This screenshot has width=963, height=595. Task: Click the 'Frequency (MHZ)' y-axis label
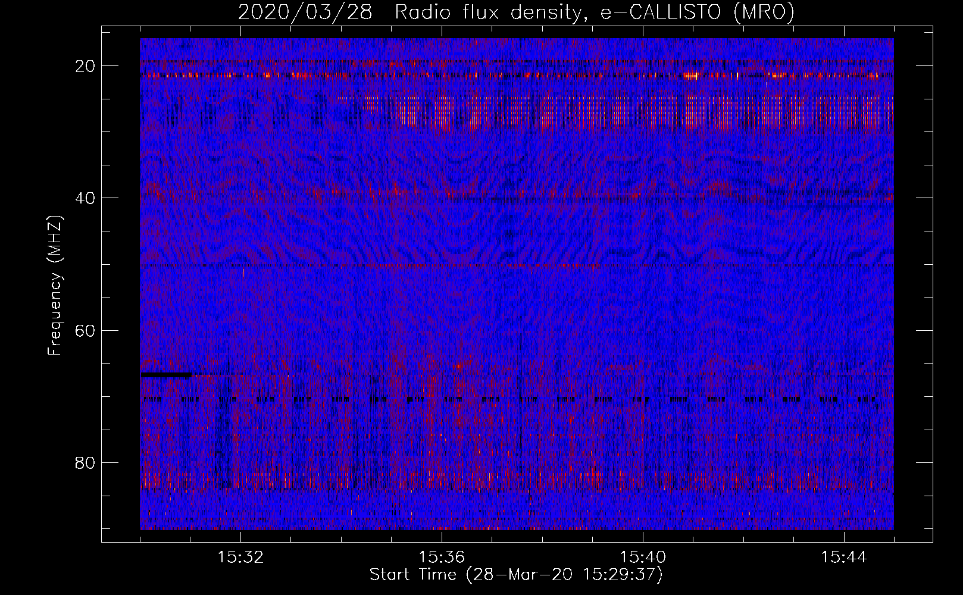[55, 285]
